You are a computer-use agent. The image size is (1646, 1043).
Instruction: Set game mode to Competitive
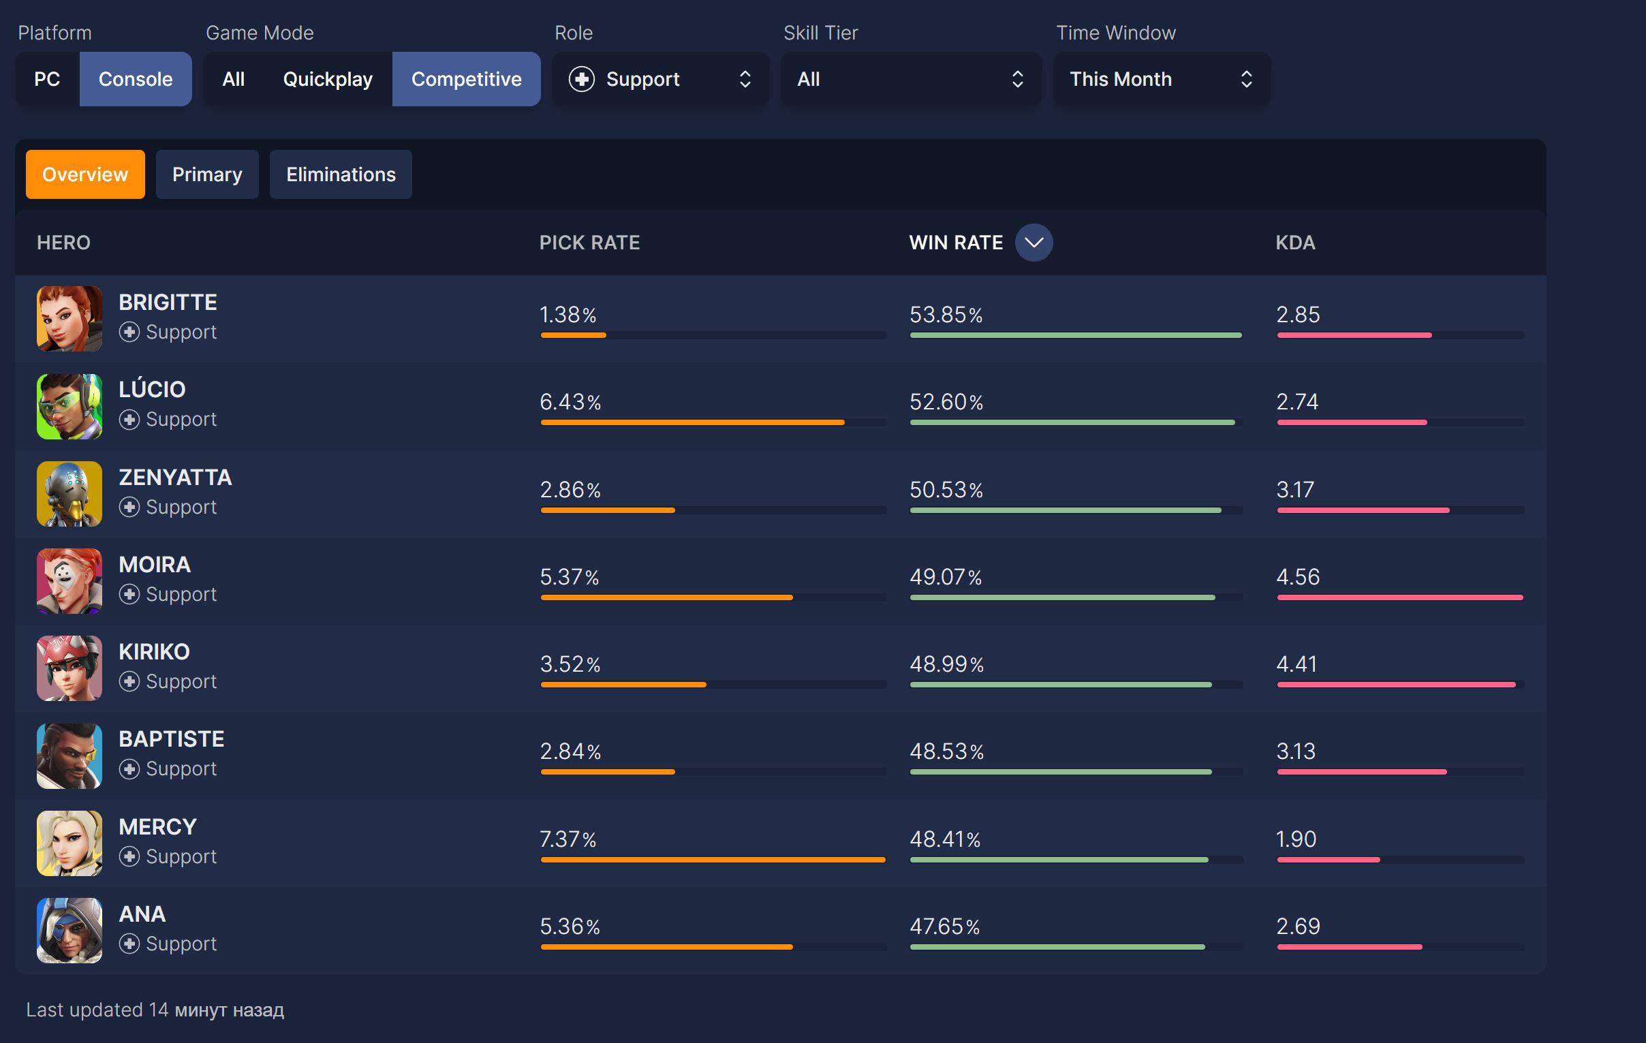point(466,79)
